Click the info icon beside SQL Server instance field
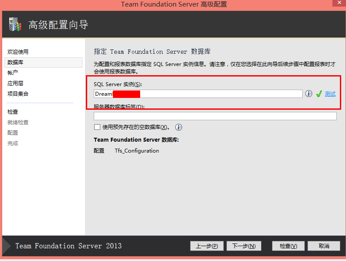This screenshot has width=346, height=261. pyautogui.click(x=308, y=94)
